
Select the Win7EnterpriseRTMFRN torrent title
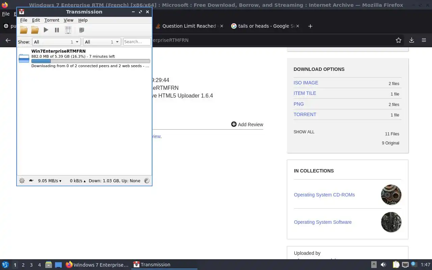coord(58,51)
